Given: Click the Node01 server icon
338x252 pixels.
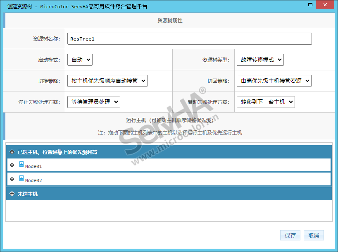Looking at the screenshot, I should [21, 165].
